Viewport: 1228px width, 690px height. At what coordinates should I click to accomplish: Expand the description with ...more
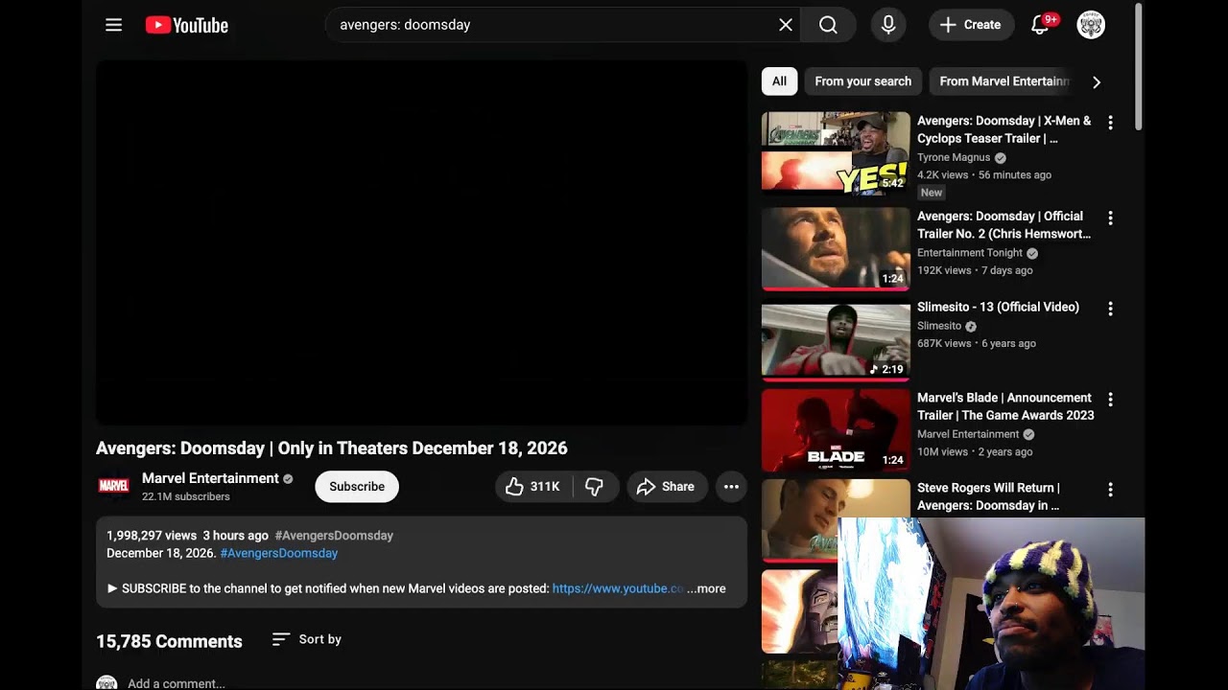(706, 588)
